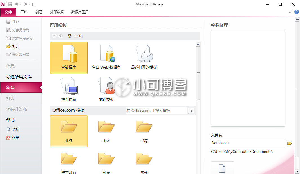Click the 文件名 input field with Database1

point(248,143)
